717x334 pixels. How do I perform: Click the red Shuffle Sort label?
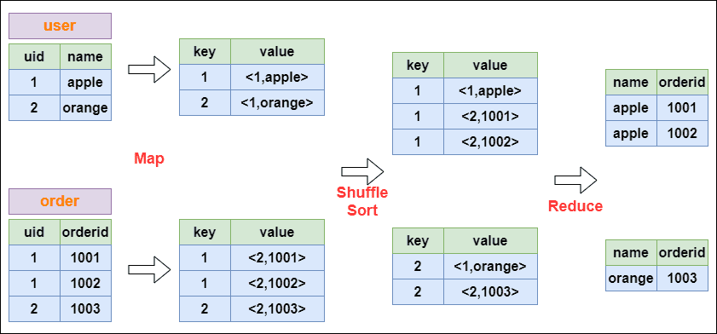pyautogui.click(x=362, y=201)
